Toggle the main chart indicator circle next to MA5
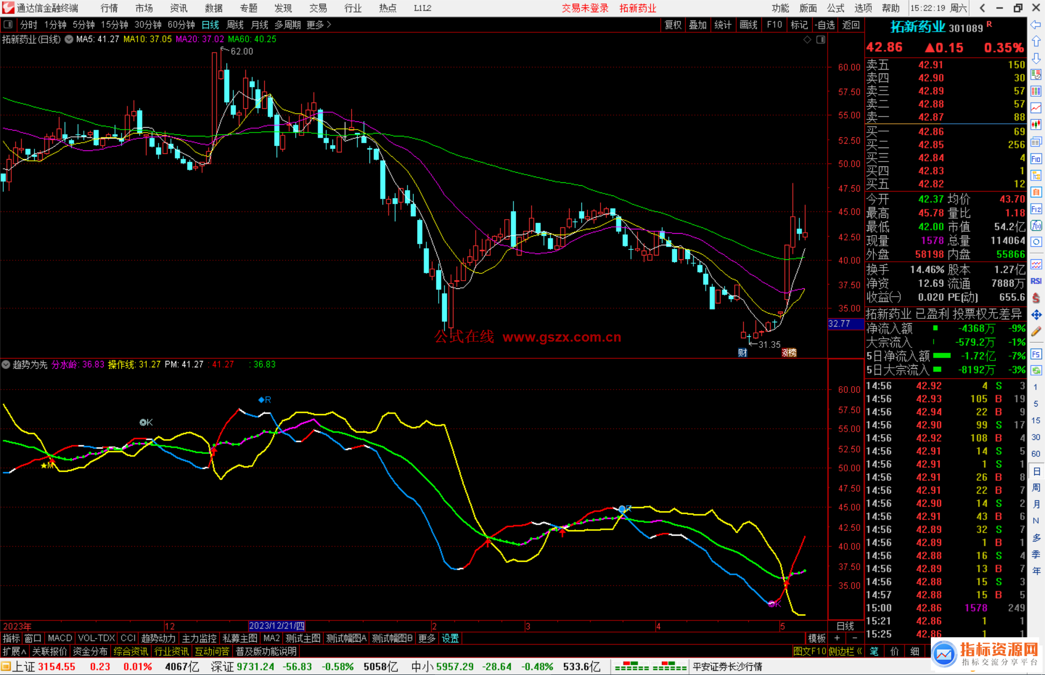This screenshot has height=675, width=1045. tap(69, 39)
